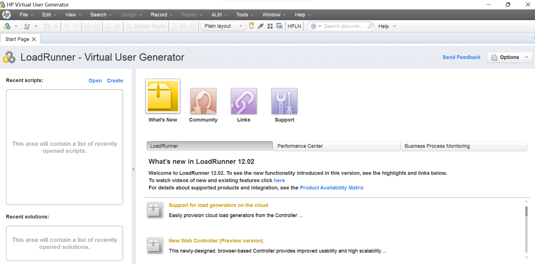
Task: Click the What's New box icon
Action: (163, 96)
